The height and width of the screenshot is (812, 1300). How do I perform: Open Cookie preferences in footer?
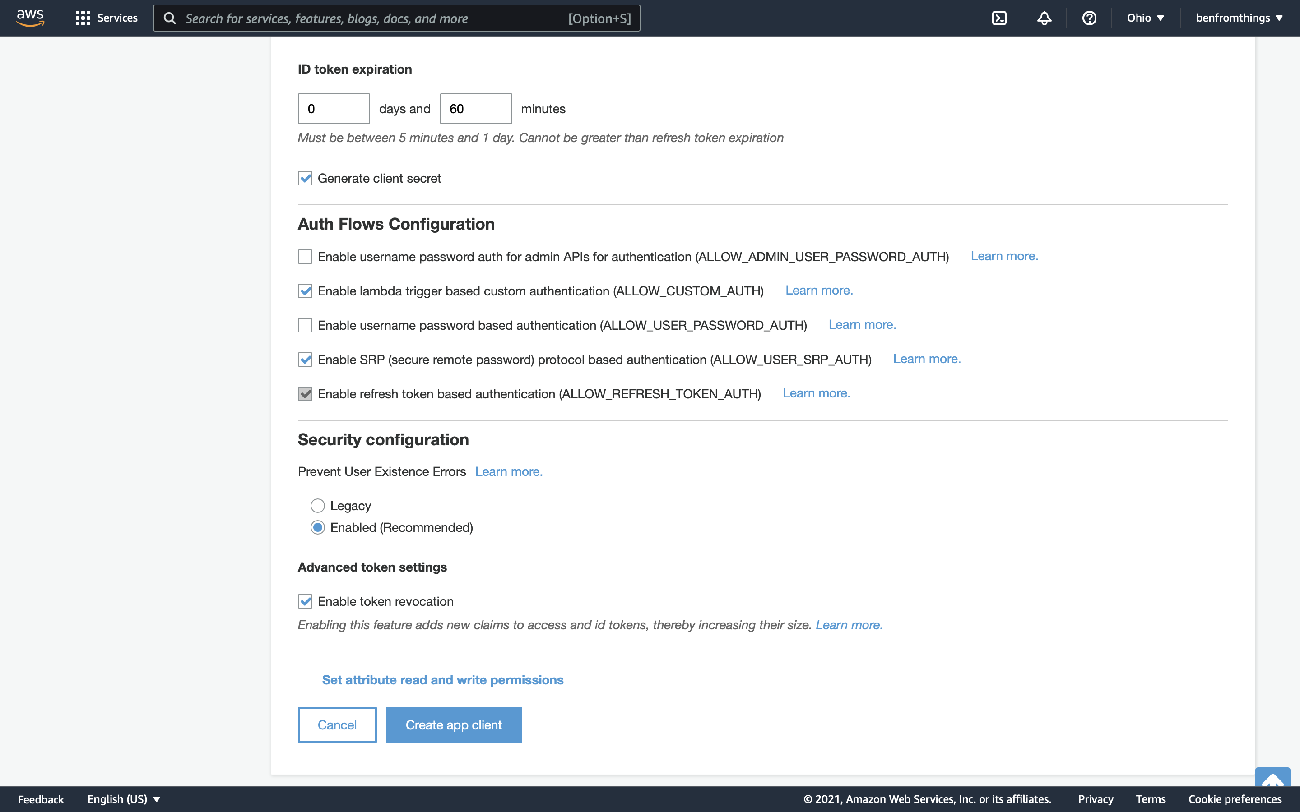(x=1235, y=799)
